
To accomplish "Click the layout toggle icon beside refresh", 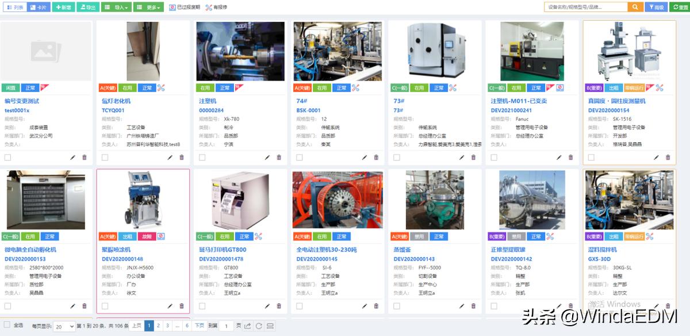I will point(270,326).
